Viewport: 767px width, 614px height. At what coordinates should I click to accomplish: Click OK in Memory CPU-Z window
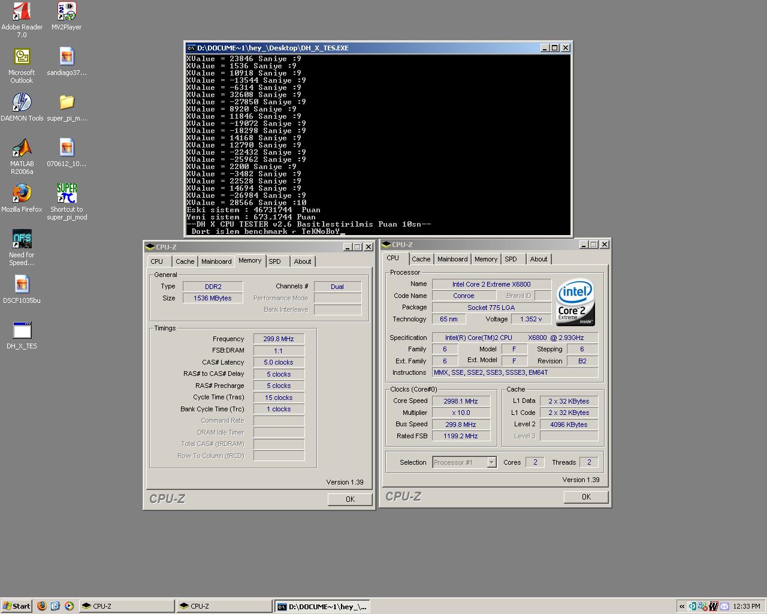(x=350, y=499)
